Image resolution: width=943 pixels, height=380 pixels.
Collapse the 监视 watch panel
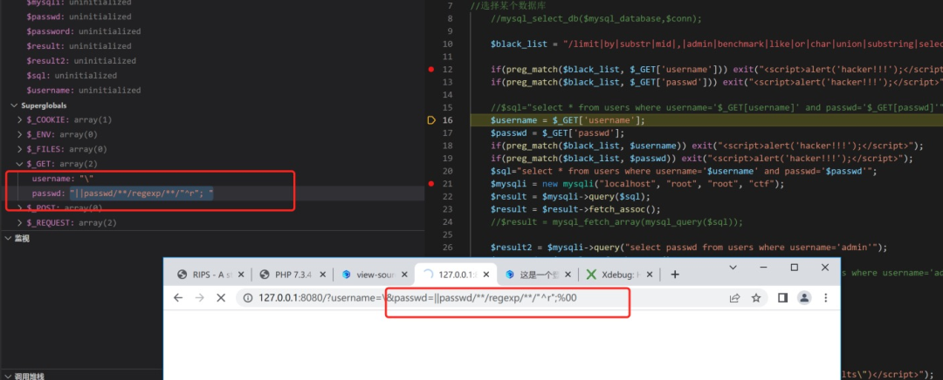click(6, 238)
